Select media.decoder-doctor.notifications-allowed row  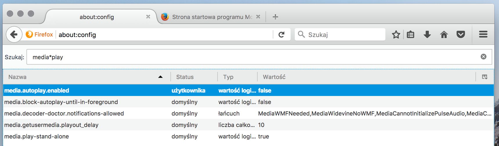pos(248,113)
